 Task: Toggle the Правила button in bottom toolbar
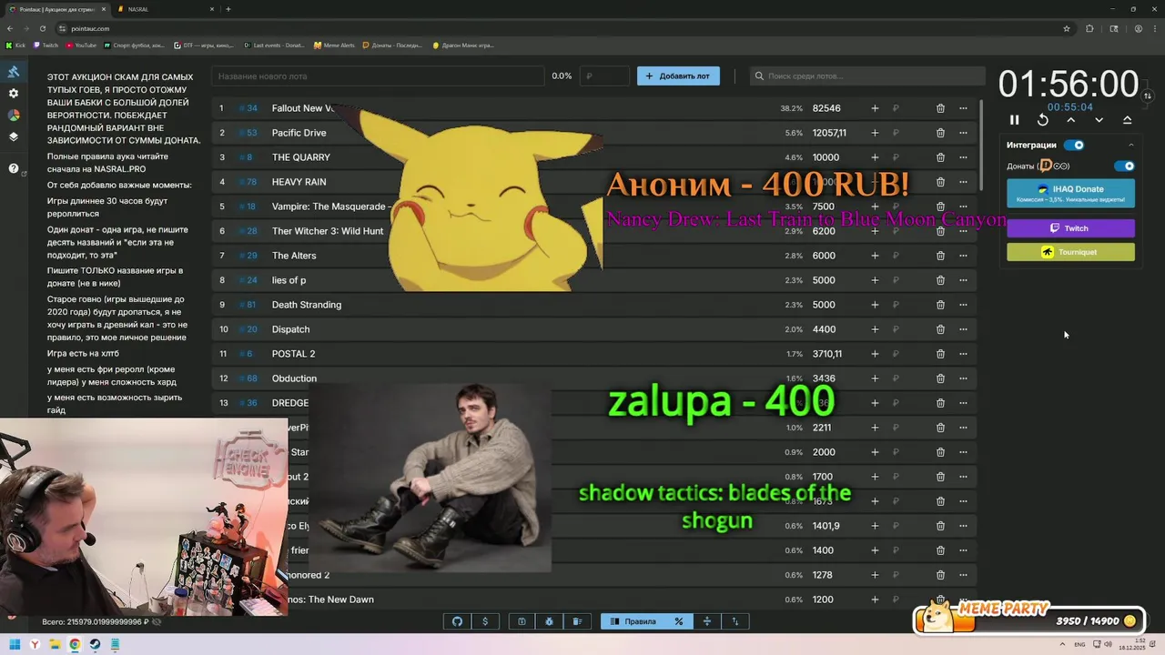(633, 621)
